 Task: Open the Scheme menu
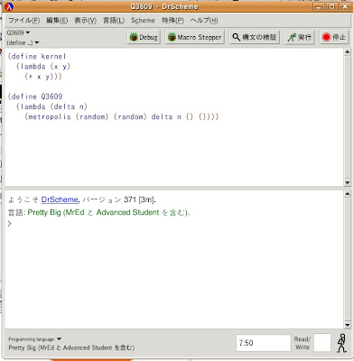[143, 21]
